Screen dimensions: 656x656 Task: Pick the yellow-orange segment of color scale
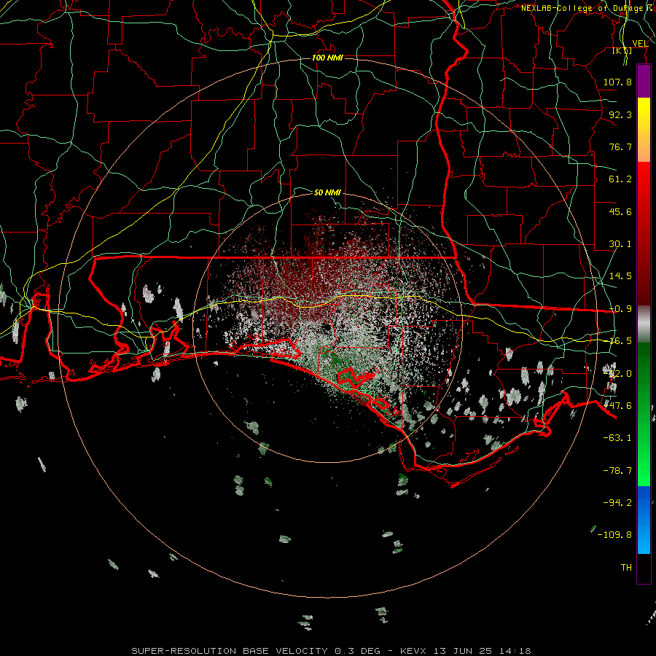tap(644, 130)
